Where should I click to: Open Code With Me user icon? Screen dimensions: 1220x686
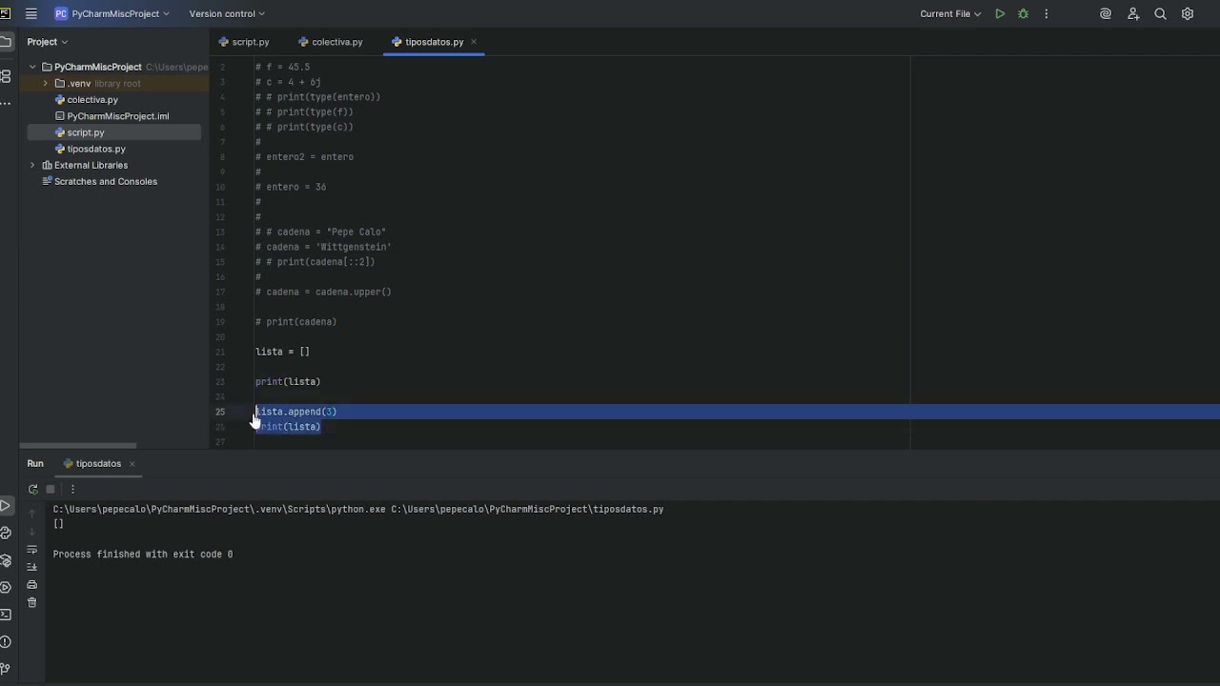coord(1133,13)
